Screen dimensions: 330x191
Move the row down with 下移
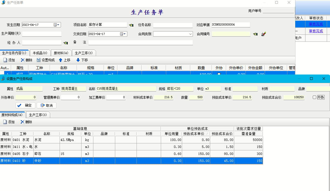click(x=82, y=60)
